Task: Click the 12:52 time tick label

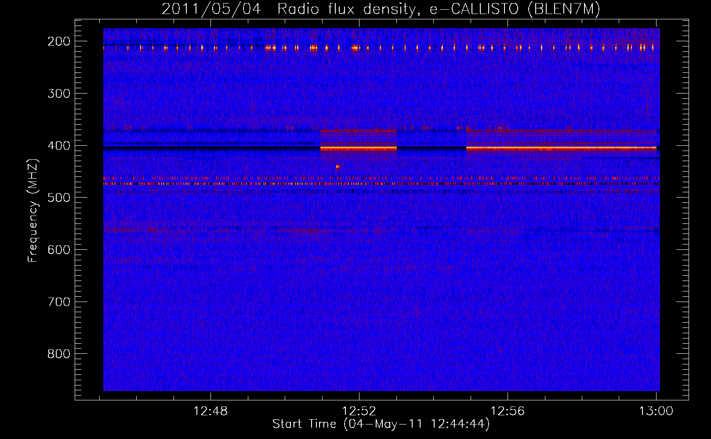Action: [359, 411]
